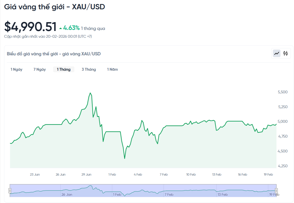Screen dimensions: 294x203
Task: Select the "1 Ngày" time range tab
Action: (16, 69)
